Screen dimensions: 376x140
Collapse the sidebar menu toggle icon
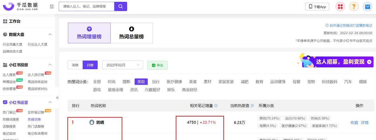pyautogui.click(x=52, y=6)
